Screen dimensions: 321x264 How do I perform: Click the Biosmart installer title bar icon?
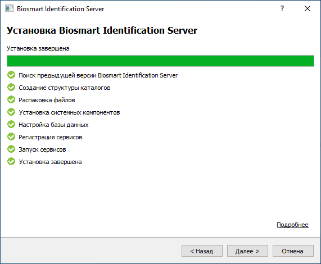click(9, 8)
